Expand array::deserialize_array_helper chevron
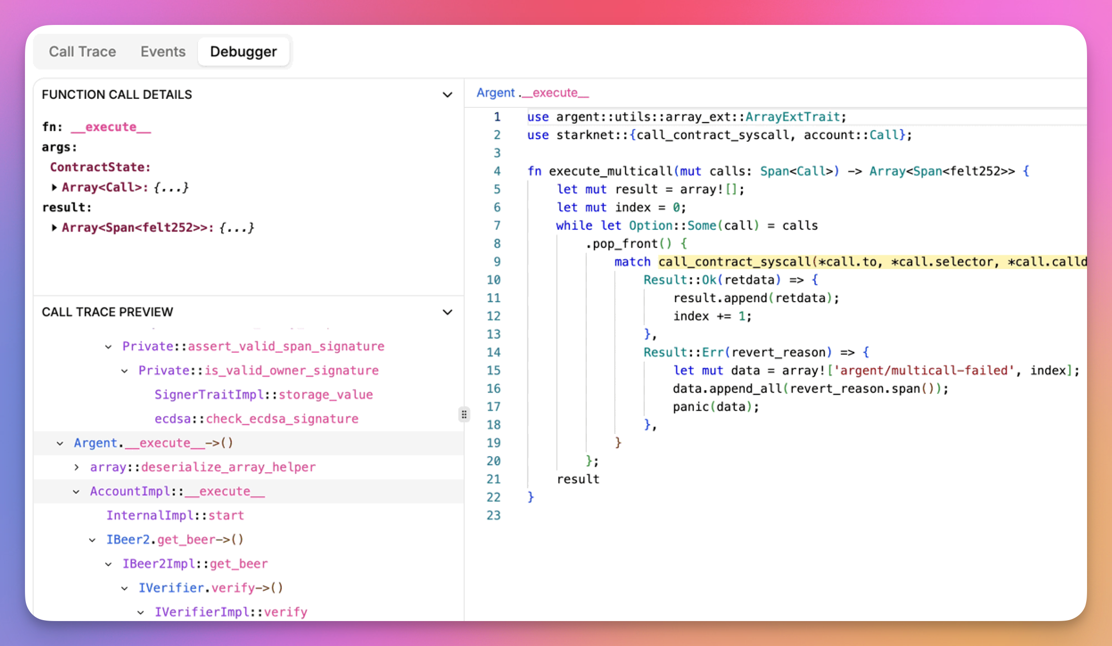1112x646 pixels. tap(76, 467)
